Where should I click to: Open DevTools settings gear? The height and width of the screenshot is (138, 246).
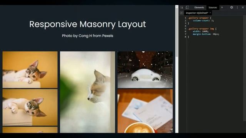tap(231, 7)
